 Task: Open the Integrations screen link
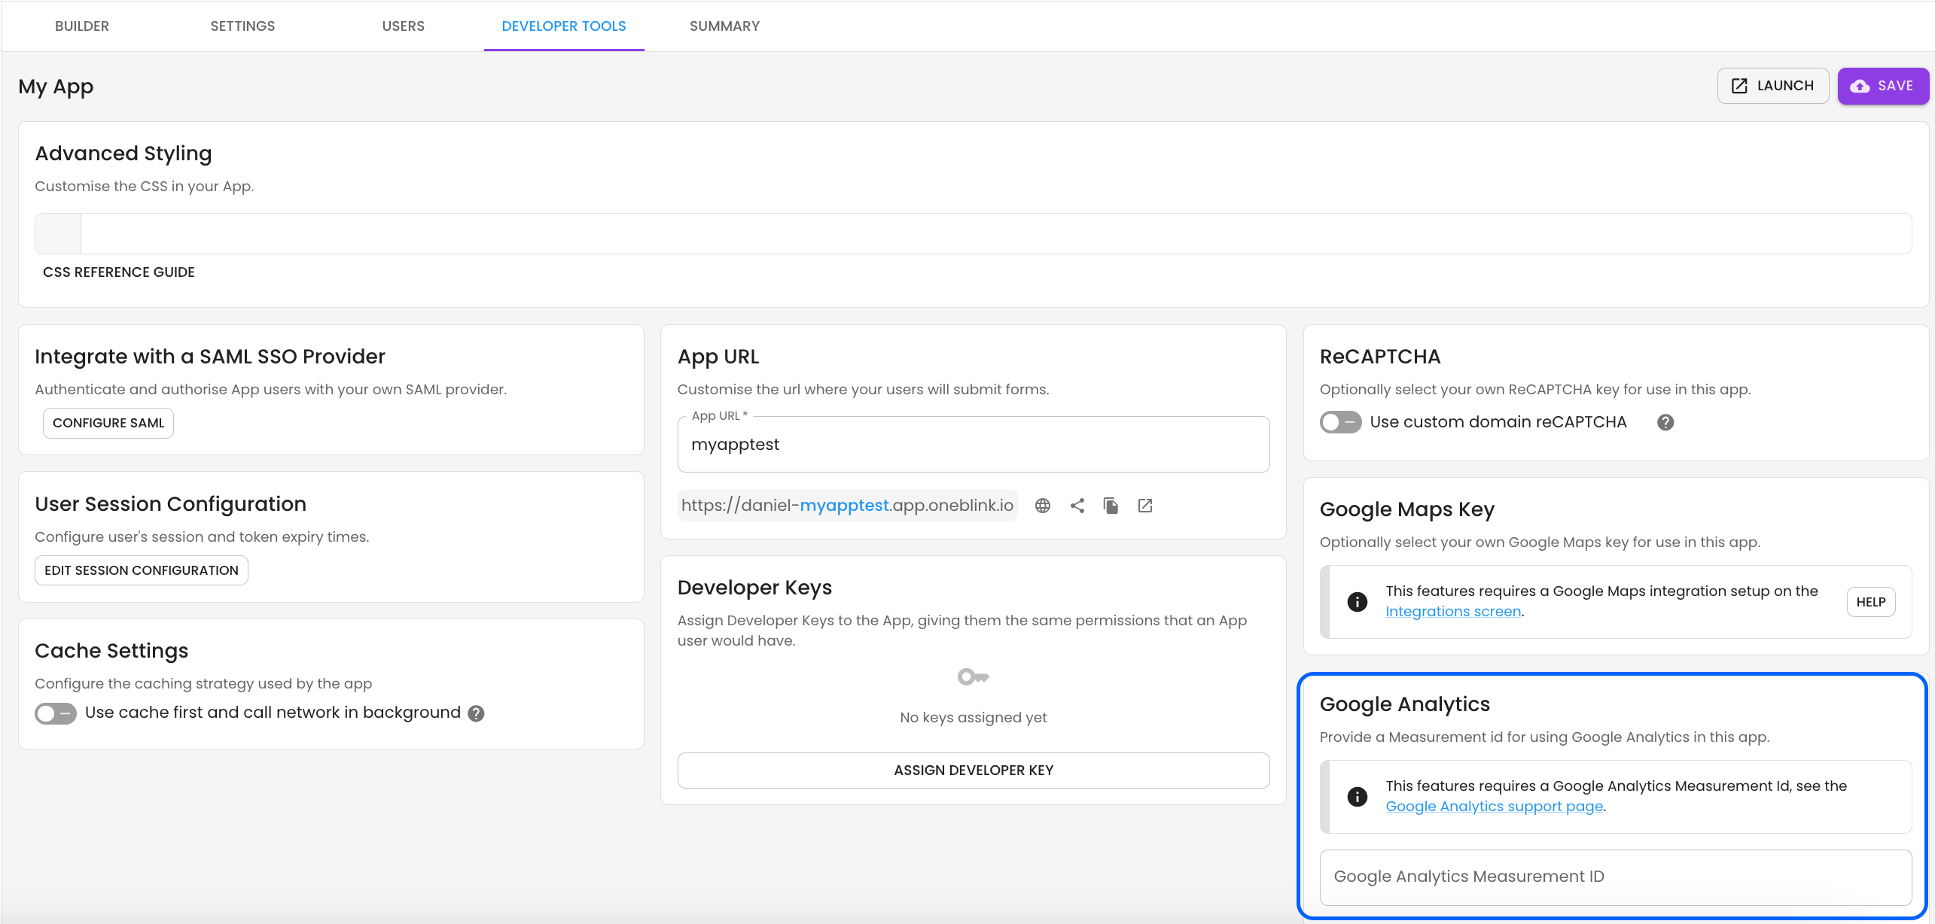[x=1453, y=612]
